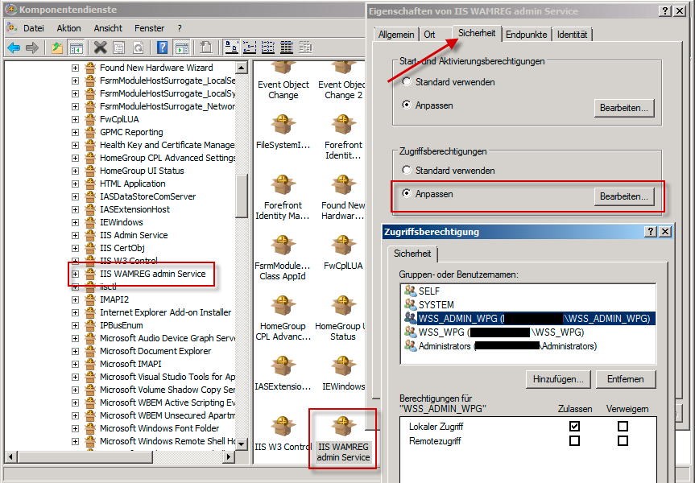
Task: Switch to details view in toolbar
Action: click(287, 47)
